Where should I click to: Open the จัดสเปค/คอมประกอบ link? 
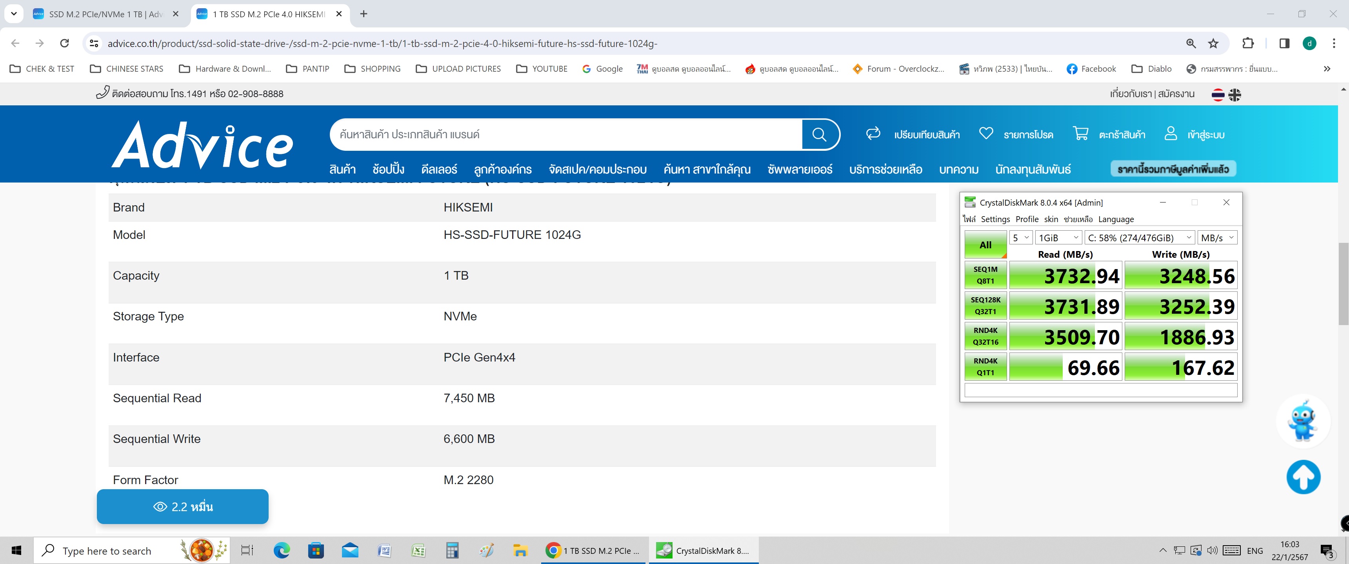click(598, 170)
